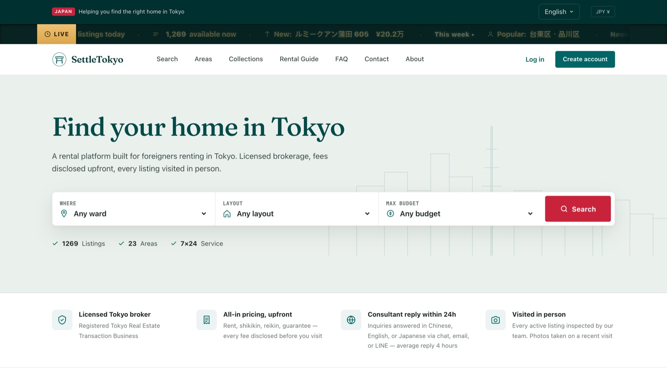Image resolution: width=667 pixels, height=376 pixels.
Task: Click the 7×24 Service stat
Action: (197, 243)
